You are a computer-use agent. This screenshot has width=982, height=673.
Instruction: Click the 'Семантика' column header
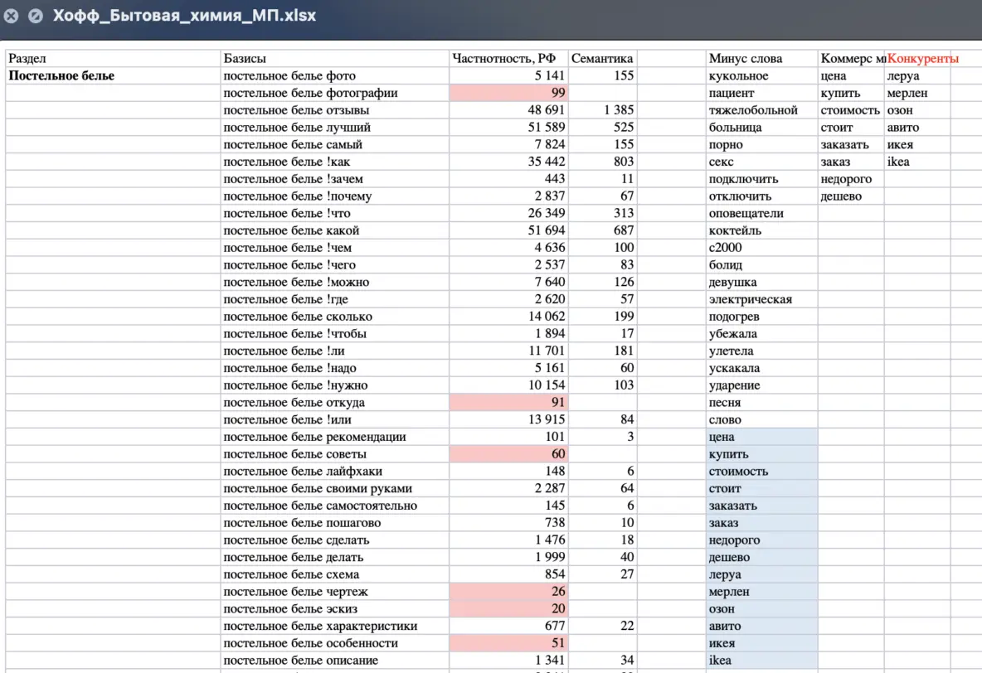(x=601, y=59)
